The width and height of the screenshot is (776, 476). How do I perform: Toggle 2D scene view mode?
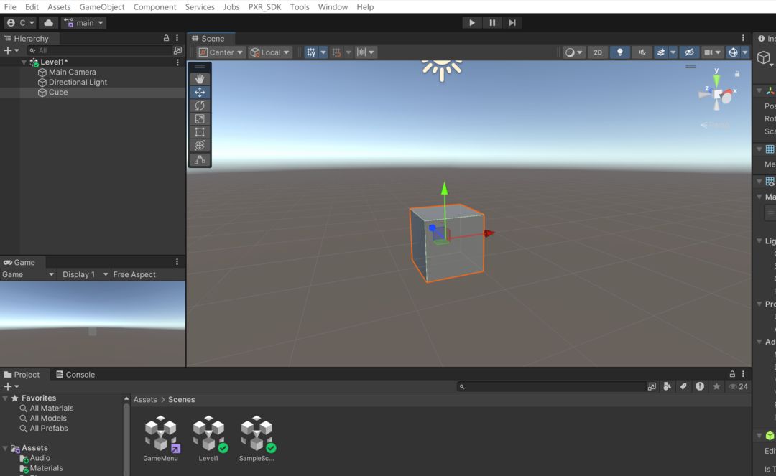point(597,52)
